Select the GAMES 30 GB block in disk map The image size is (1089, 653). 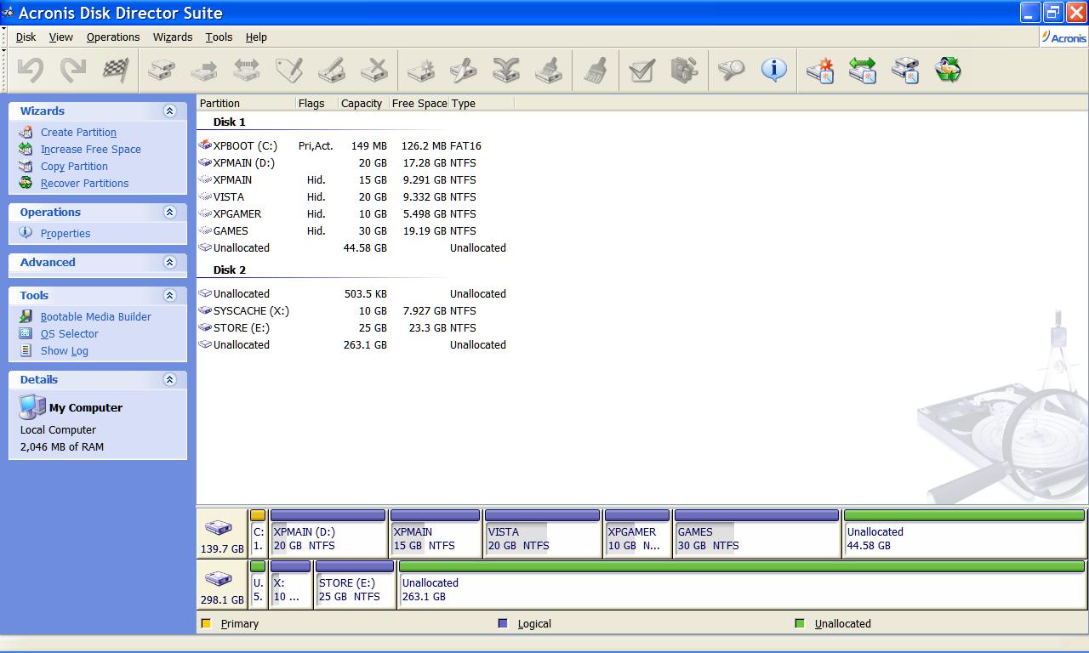757,533
